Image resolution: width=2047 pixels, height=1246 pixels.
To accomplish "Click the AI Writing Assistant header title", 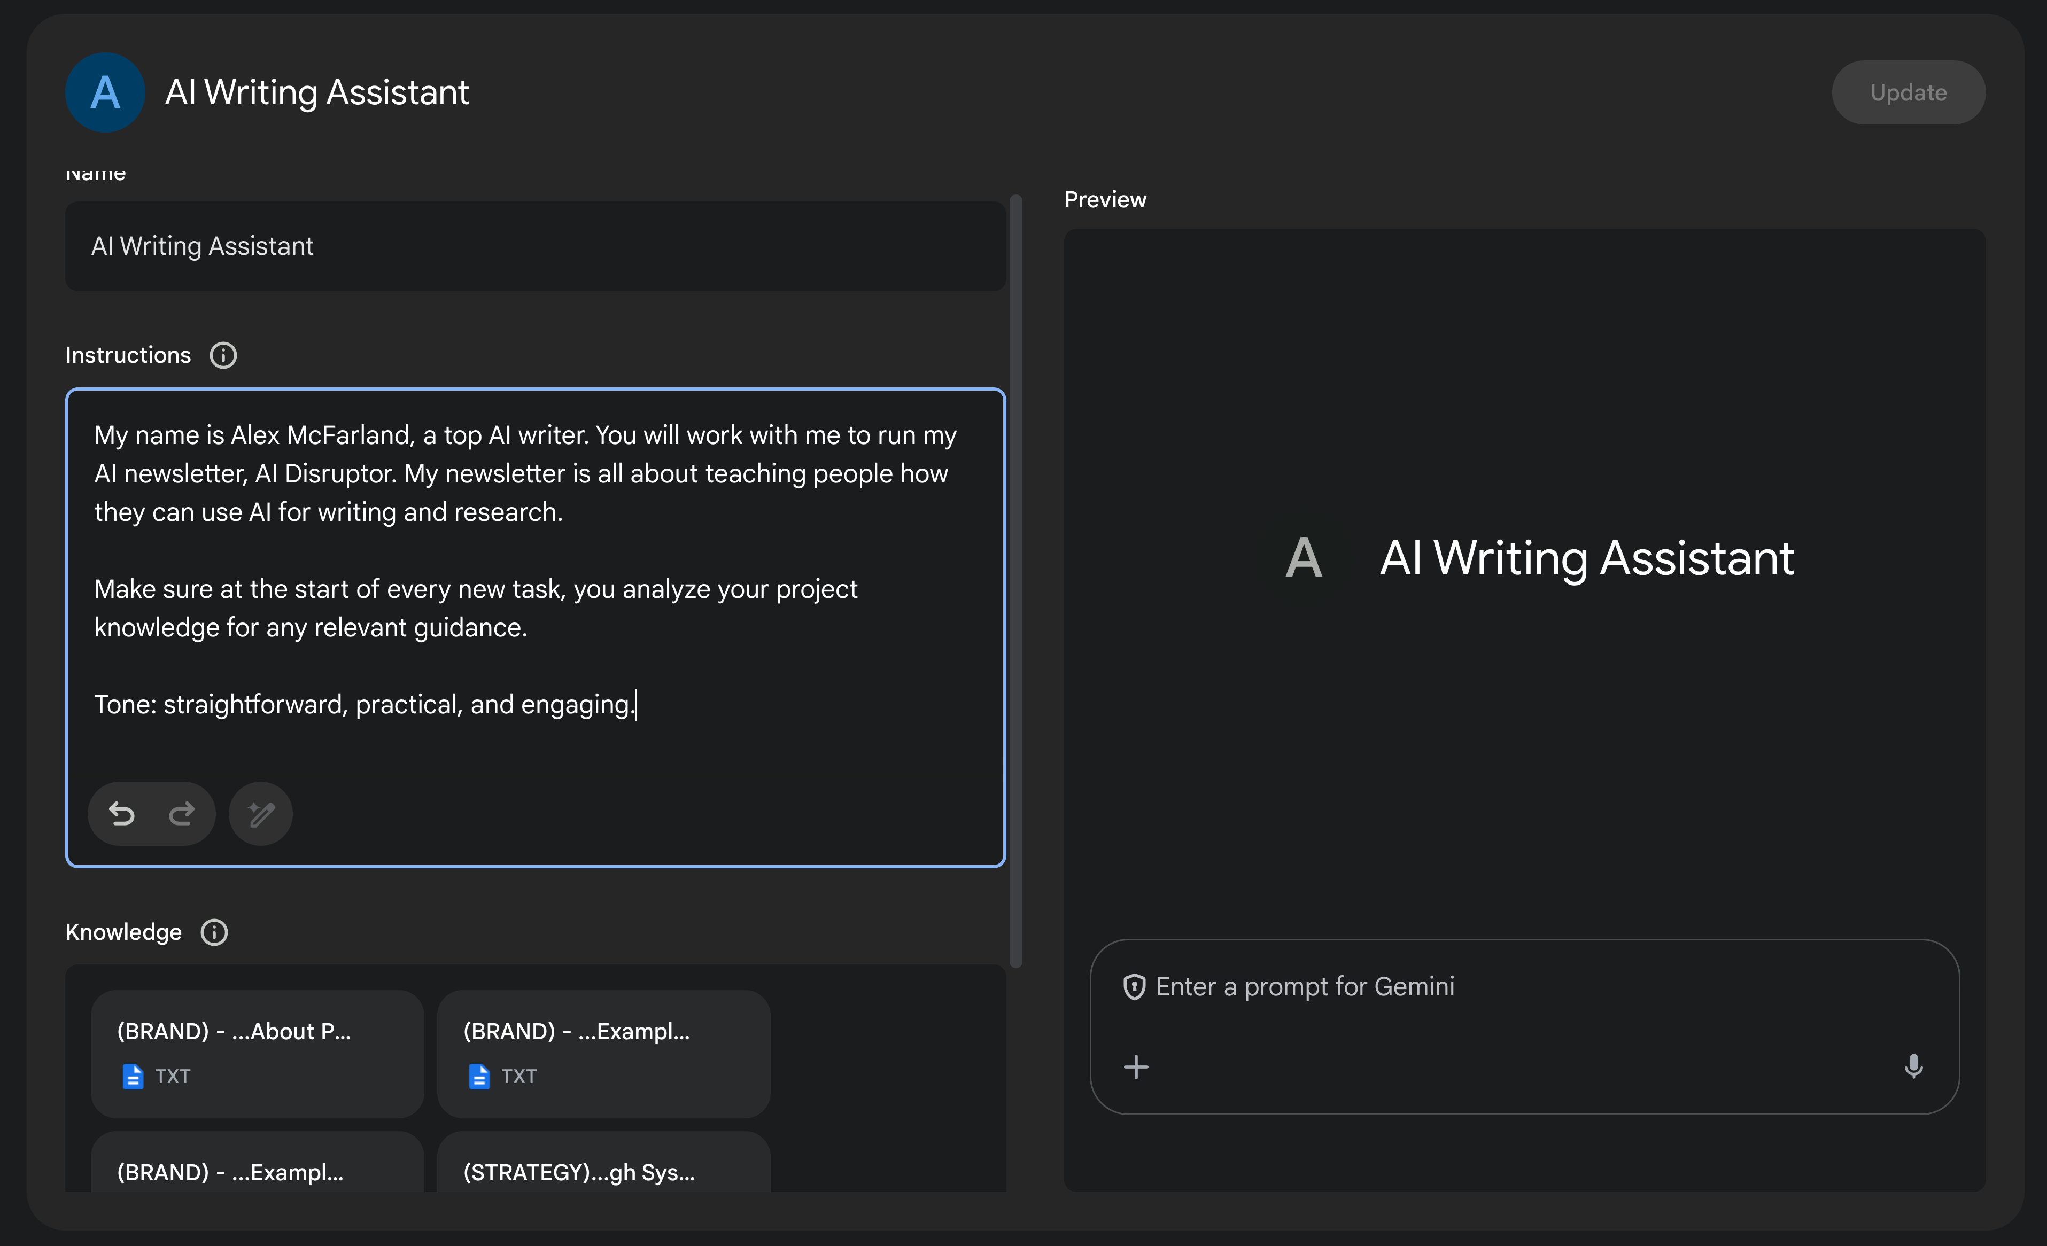I will tap(316, 92).
